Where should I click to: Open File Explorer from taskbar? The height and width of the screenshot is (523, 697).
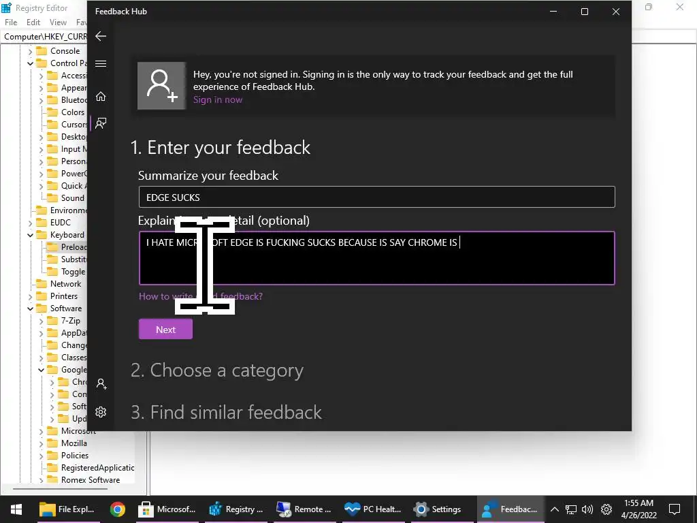pyautogui.click(x=67, y=509)
